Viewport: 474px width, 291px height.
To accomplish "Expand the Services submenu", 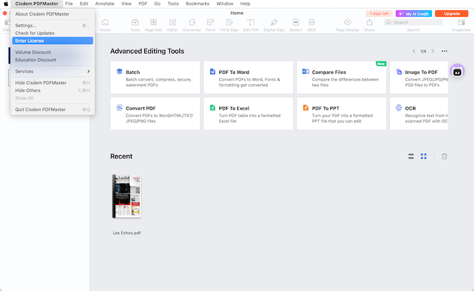I will 52,71.
